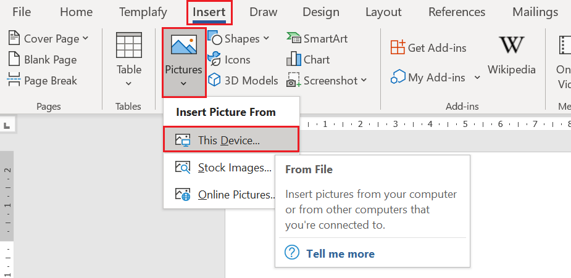Select Online Pictures menu option
The width and height of the screenshot is (571, 278).
[x=236, y=195]
